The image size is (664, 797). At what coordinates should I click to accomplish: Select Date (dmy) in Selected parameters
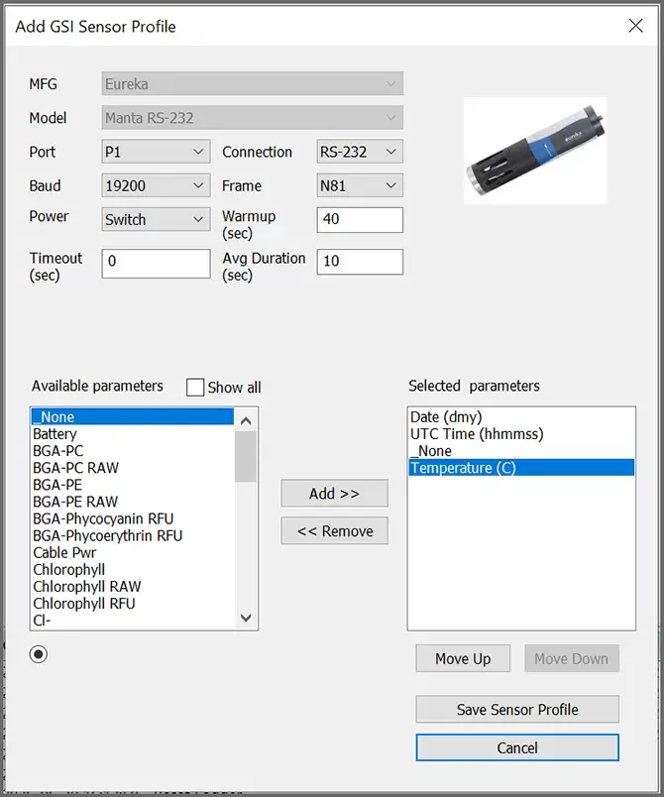point(521,416)
